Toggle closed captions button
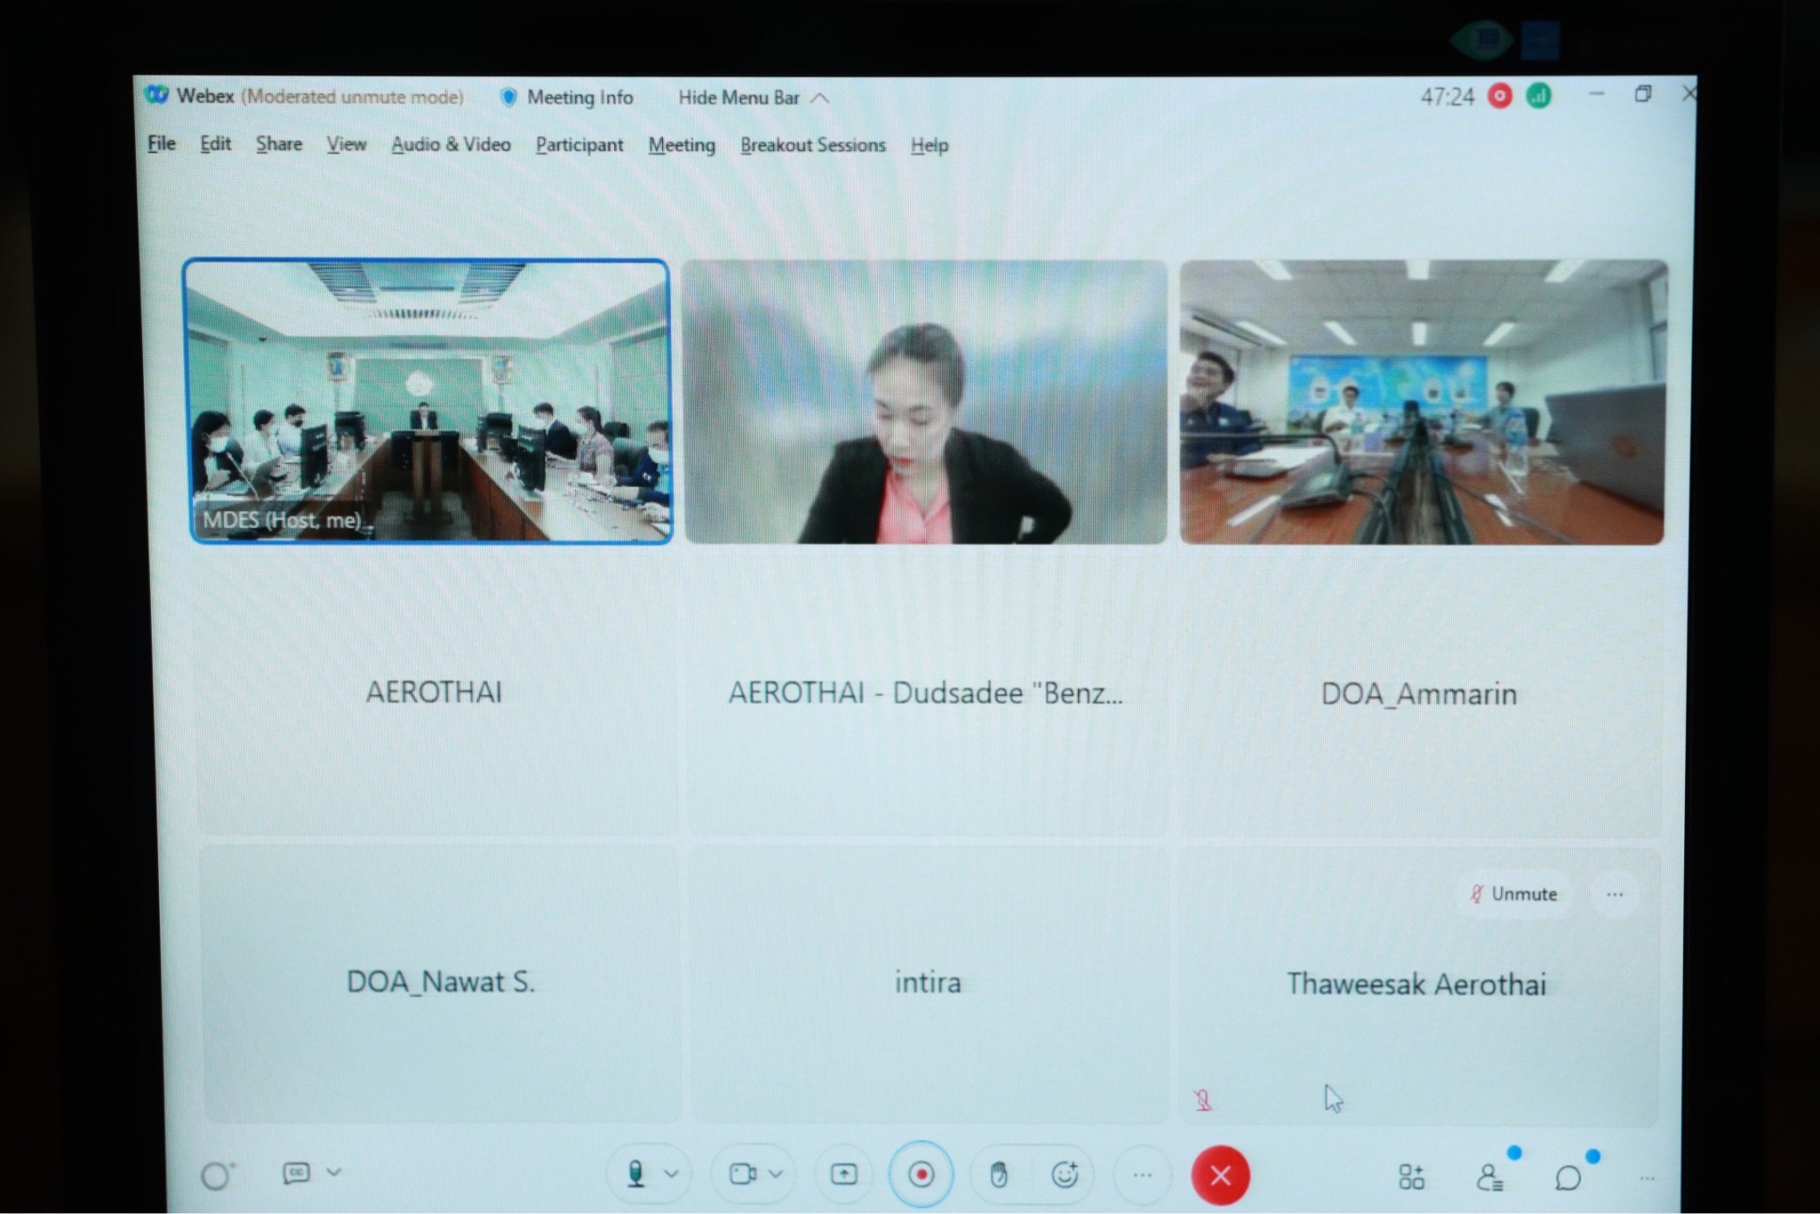Screen dimensions: 1820x1214 click(296, 1173)
